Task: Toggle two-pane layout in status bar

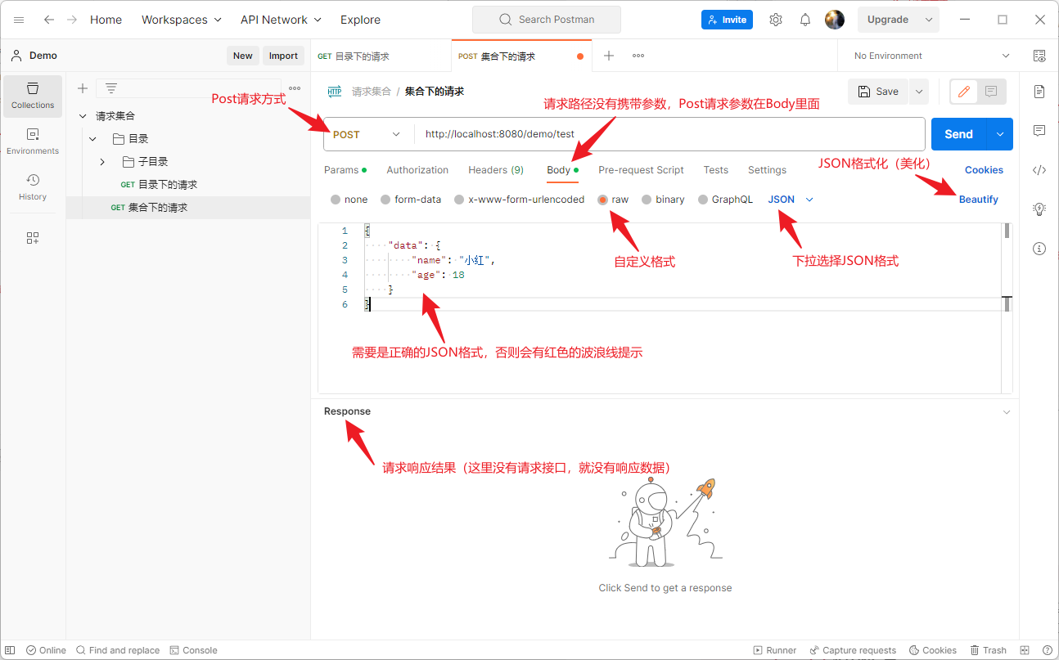Action: pyautogui.click(x=1025, y=650)
